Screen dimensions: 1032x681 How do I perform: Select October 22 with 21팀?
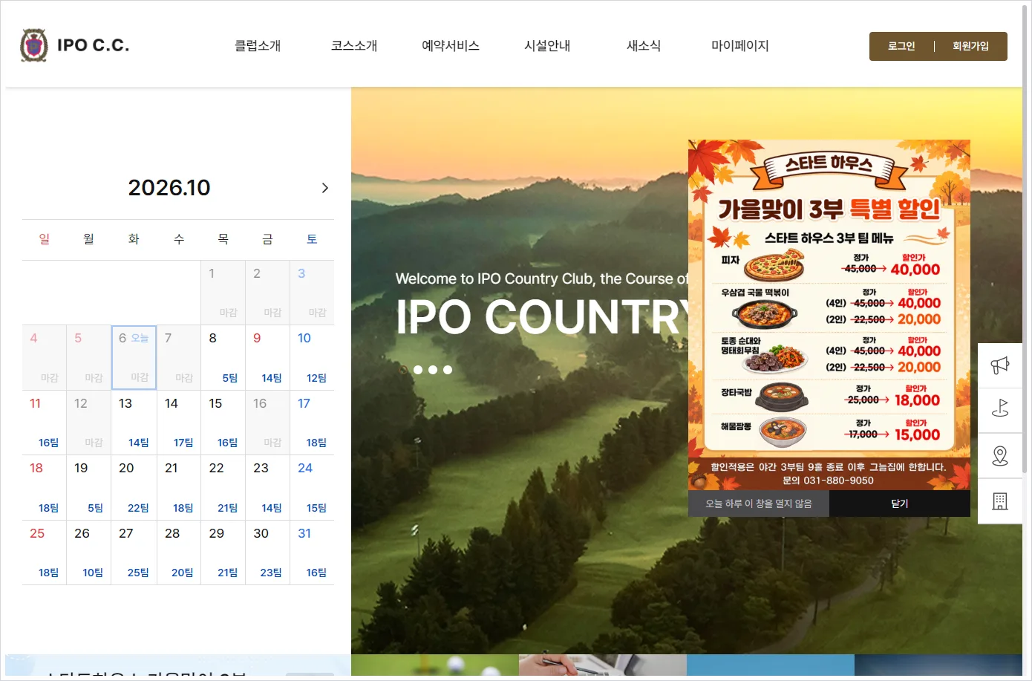tap(223, 487)
